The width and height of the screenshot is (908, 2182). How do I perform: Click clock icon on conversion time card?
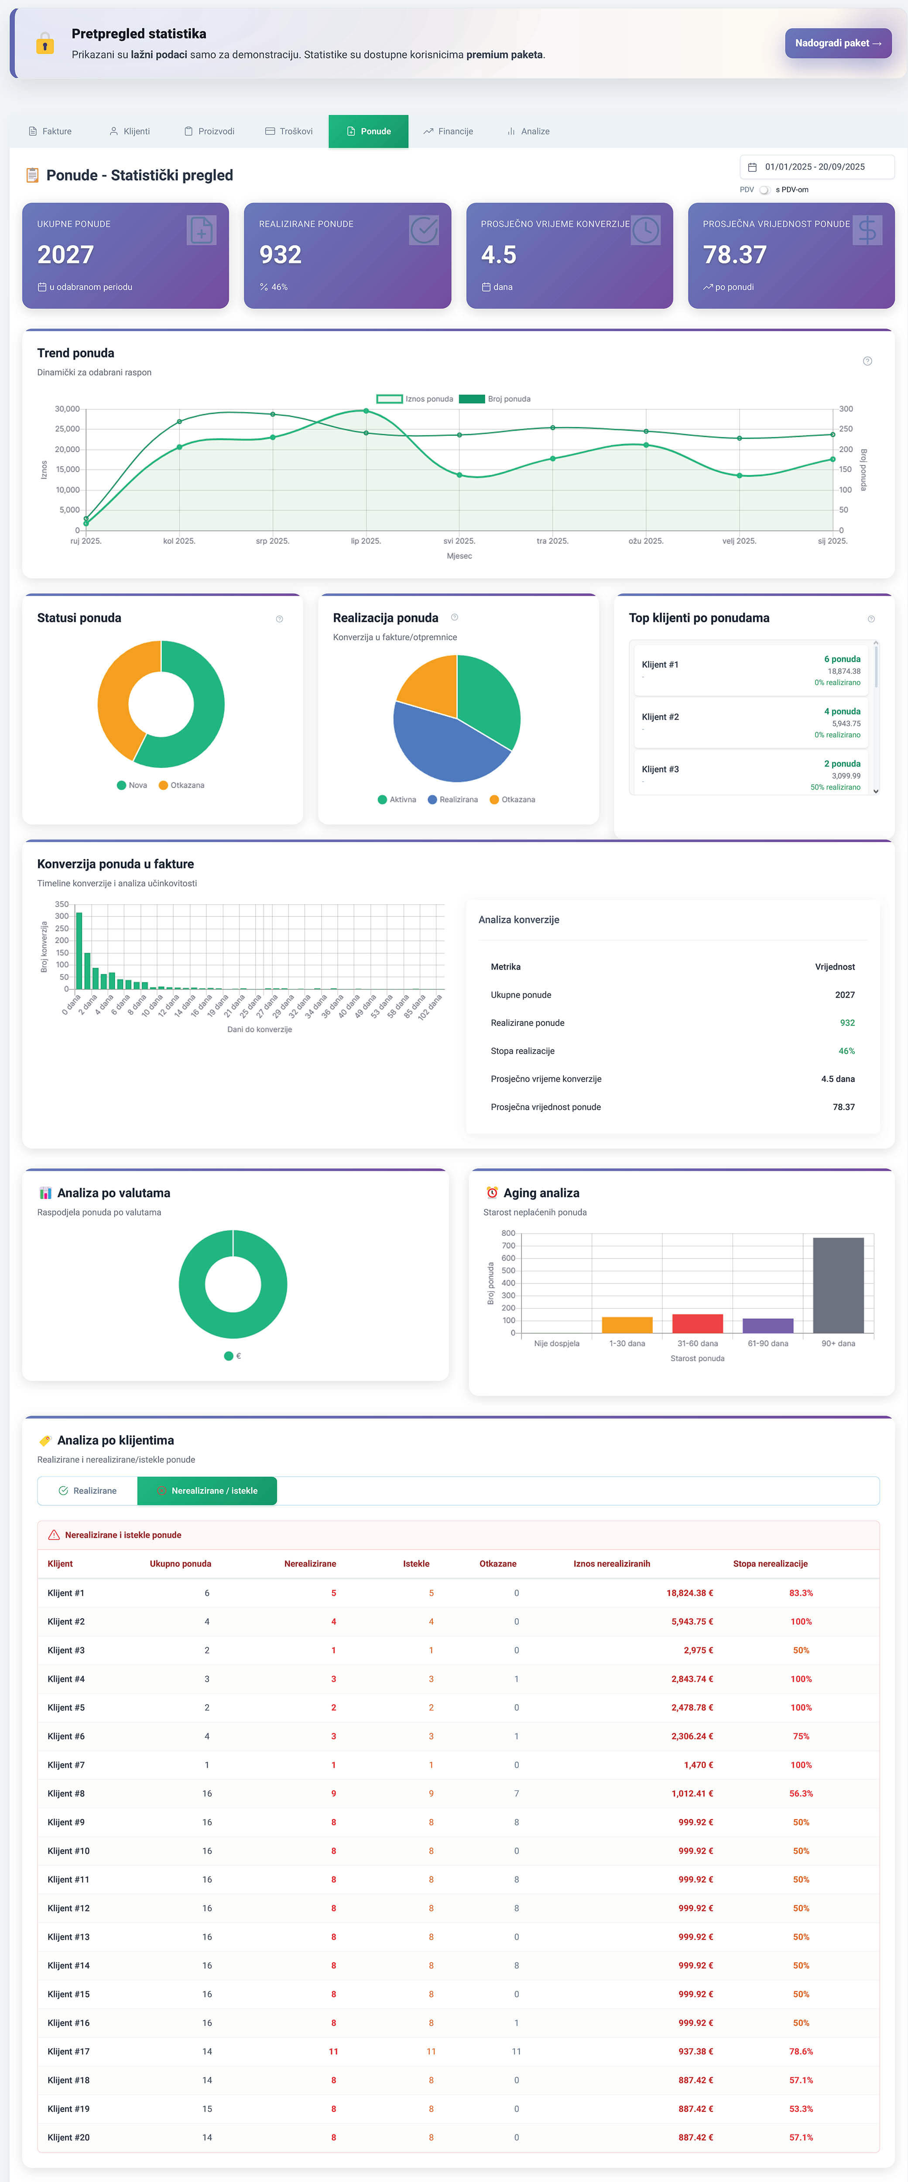(645, 230)
